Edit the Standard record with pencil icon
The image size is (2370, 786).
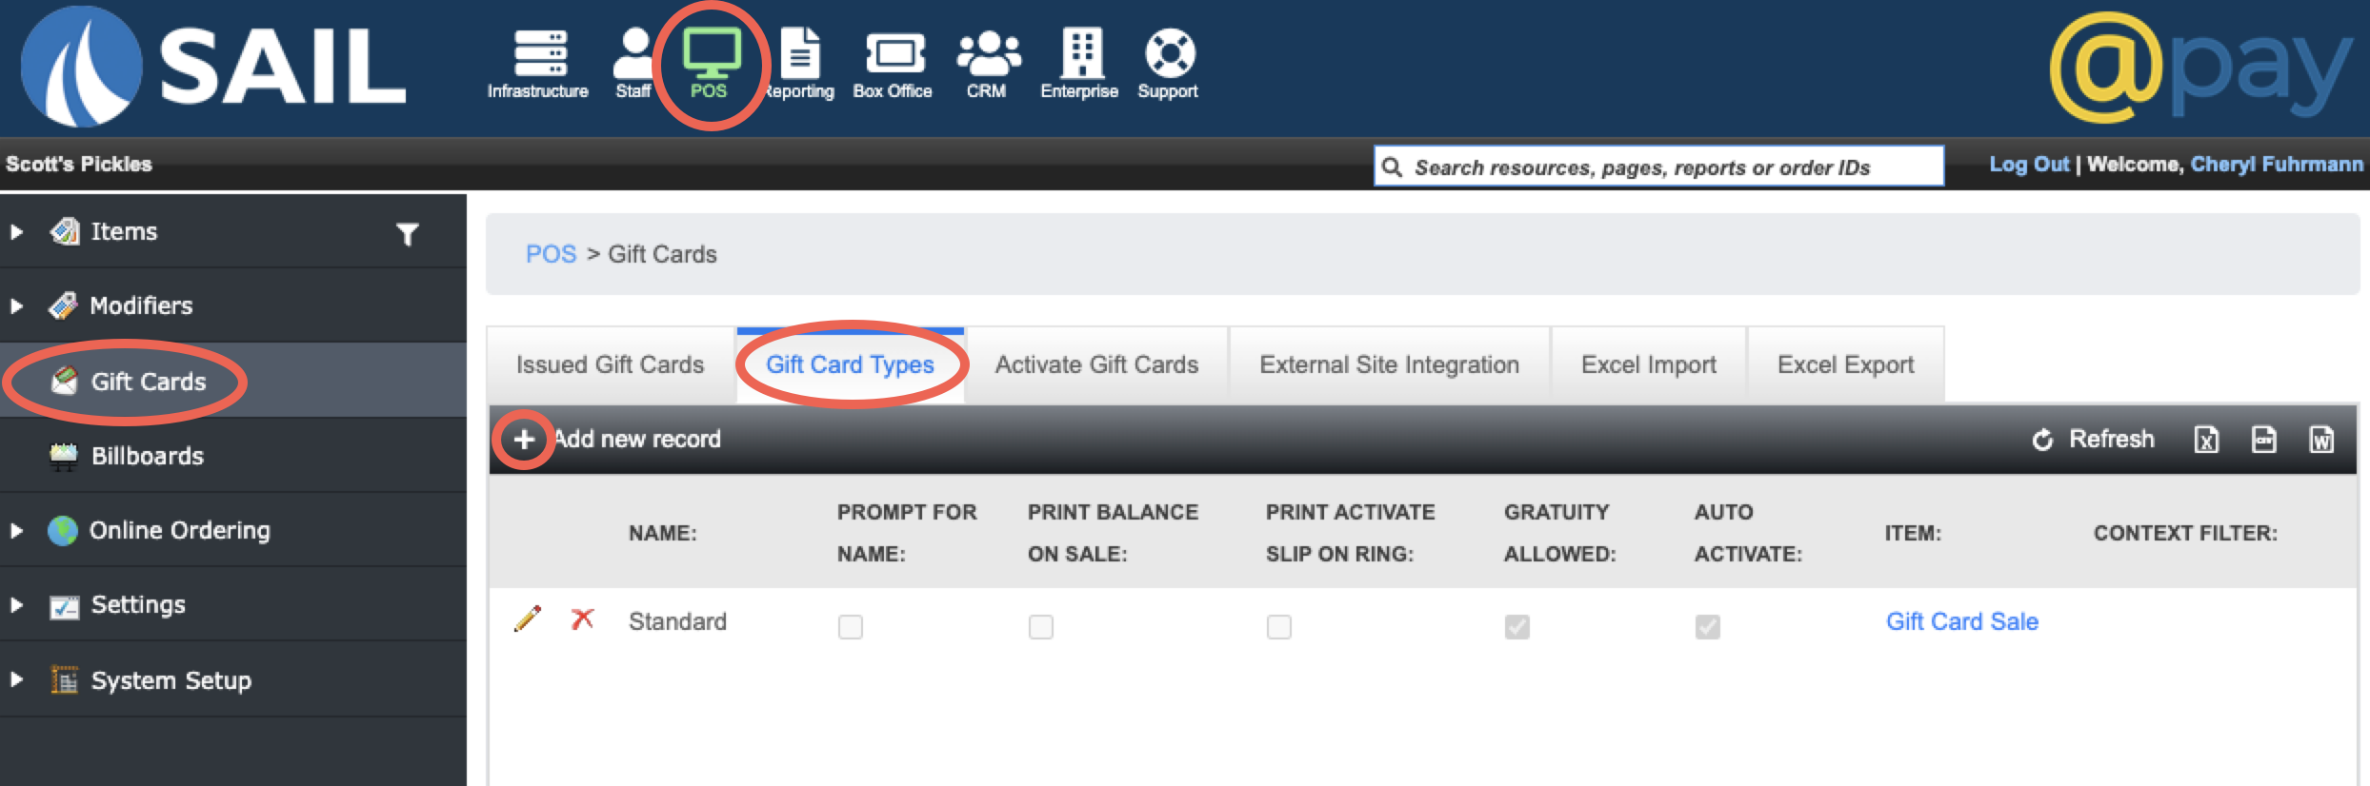coord(528,619)
